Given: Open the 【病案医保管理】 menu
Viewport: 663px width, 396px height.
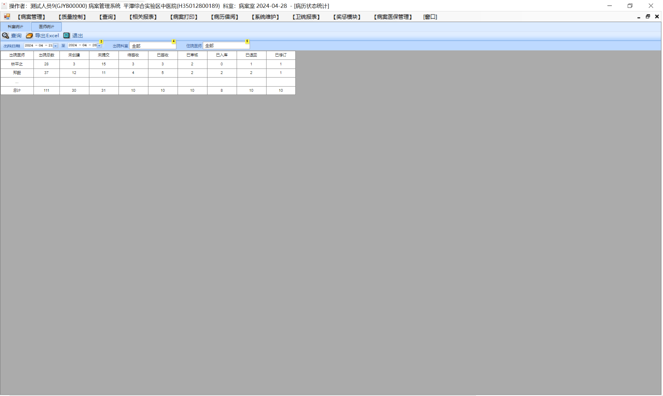Looking at the screenshot, I should (393, 17).
